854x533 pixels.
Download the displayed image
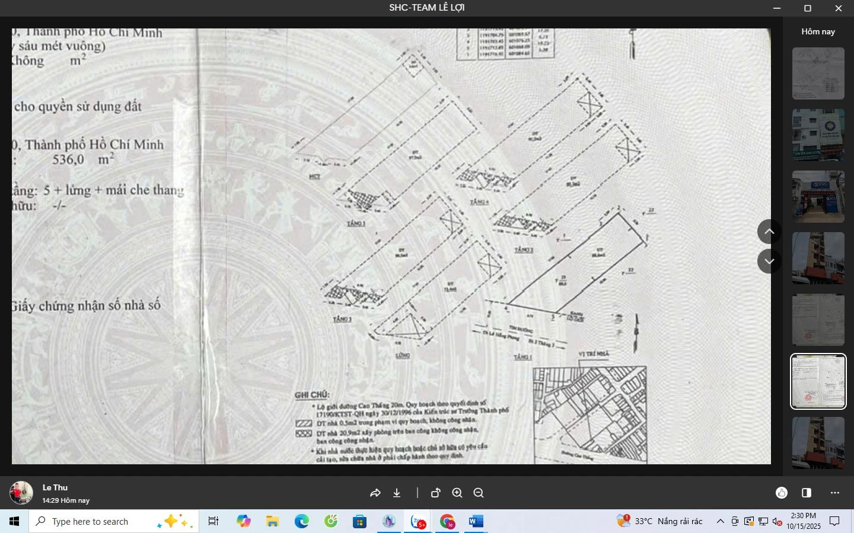tap(397, 493)
